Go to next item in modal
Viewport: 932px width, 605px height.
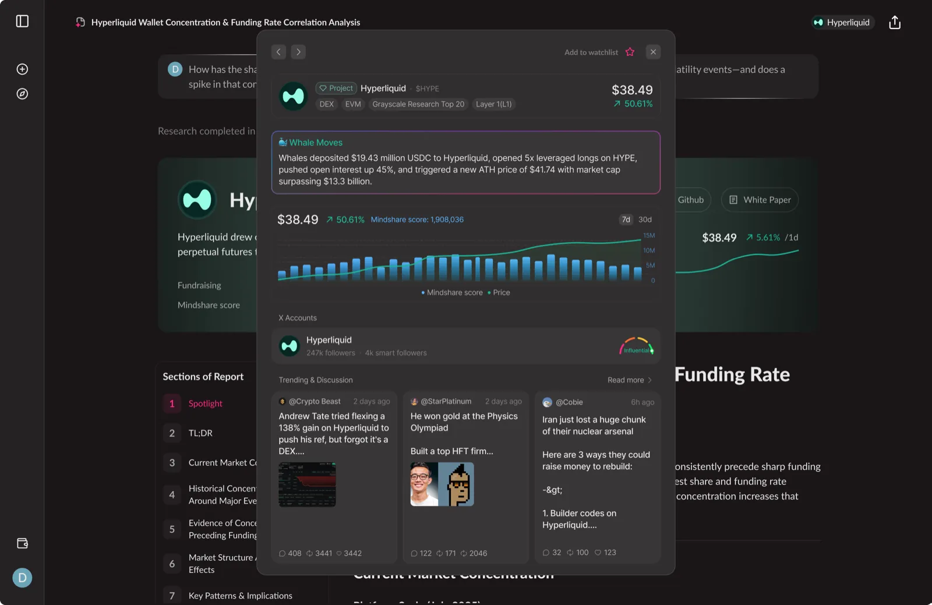coord(298,52)
